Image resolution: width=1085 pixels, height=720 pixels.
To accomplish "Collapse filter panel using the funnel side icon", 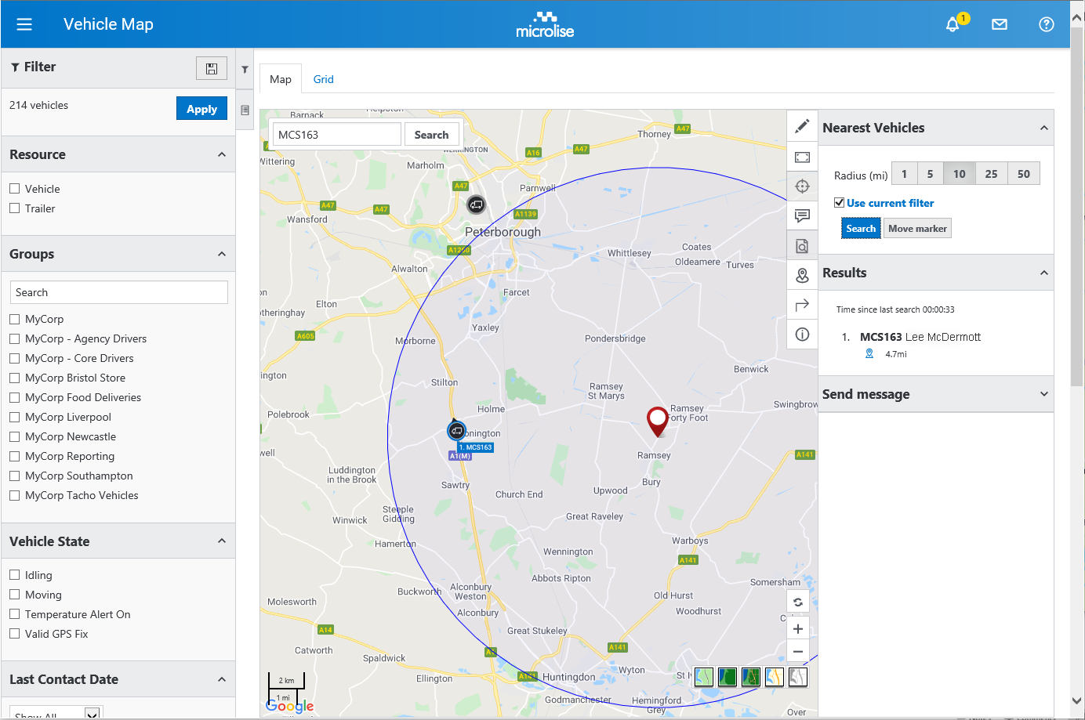I will coord(245,69).
